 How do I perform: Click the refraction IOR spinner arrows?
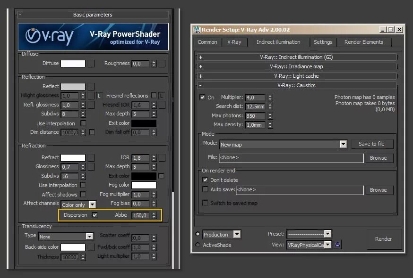coord(154,158)
